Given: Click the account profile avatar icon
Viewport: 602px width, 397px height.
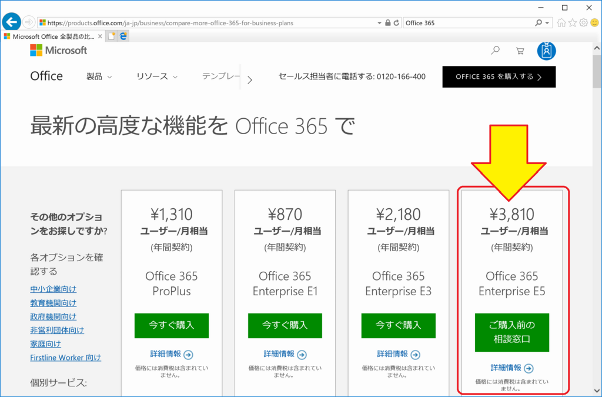Looking at the screenshot, I should 546,51.
